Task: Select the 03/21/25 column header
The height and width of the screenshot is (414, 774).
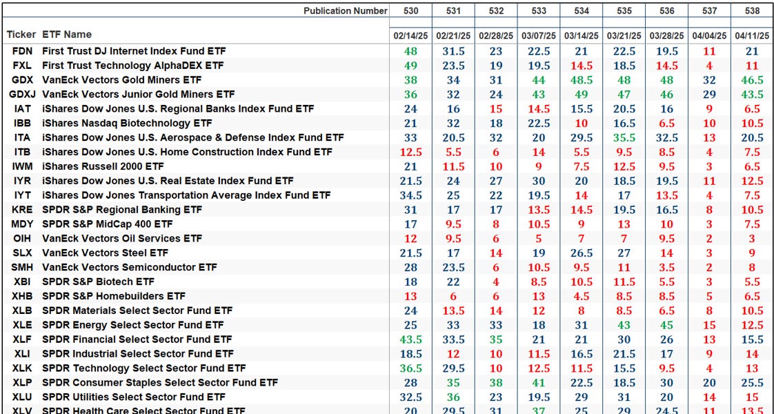Action: point(624,37)
